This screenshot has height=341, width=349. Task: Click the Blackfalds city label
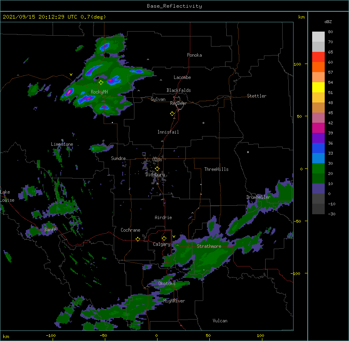[179, 90]
